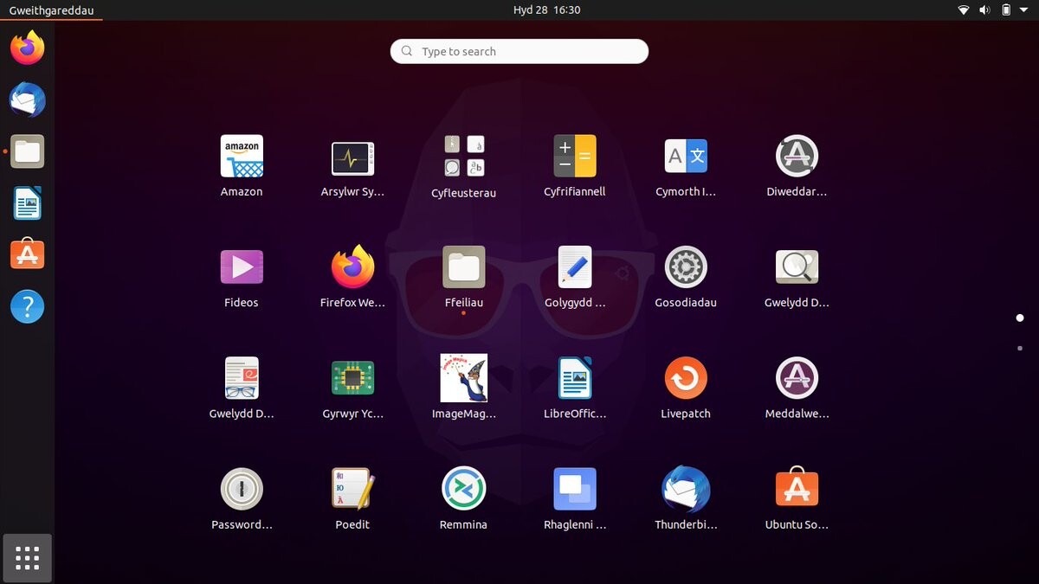The width and height of the screenshot is (1039, 584).
Task: Open the Diweddarwr software updater
Action: pos(797,157)
